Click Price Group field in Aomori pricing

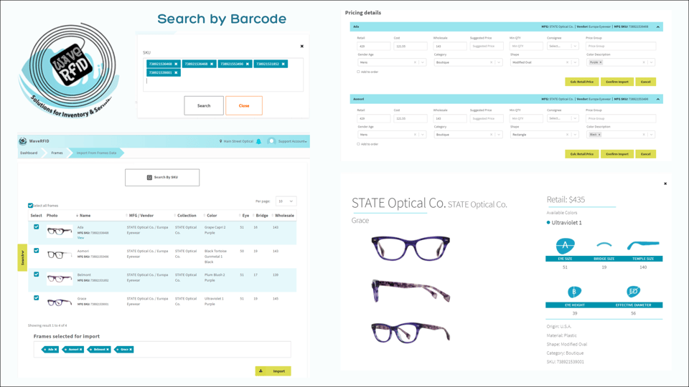621,118
